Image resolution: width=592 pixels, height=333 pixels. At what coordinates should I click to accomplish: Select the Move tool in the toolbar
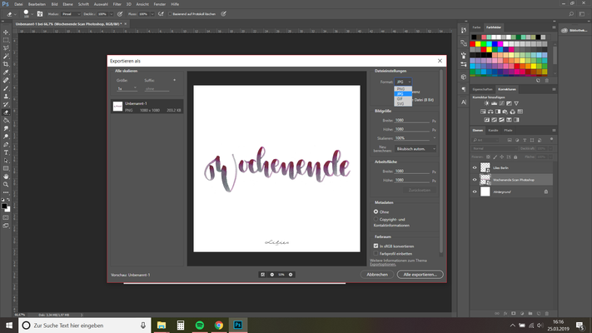click(x=6, y=32)
